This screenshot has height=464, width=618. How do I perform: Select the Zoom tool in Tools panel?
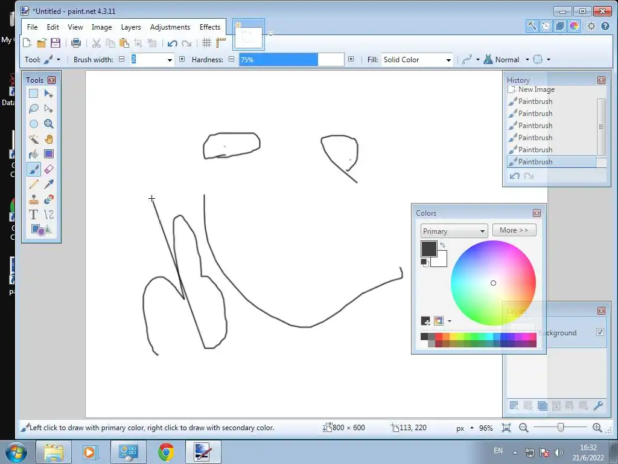(49, 124)
